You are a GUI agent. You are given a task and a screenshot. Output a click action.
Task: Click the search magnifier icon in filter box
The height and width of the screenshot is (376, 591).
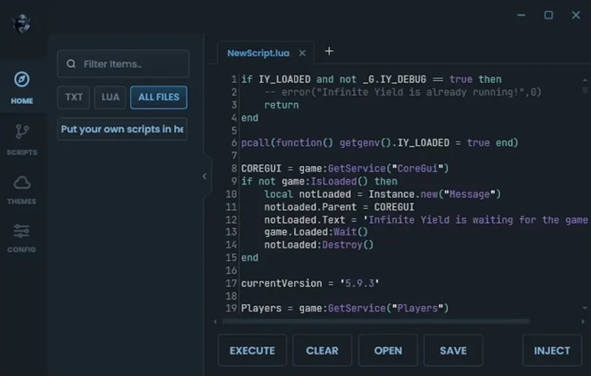pyautogui.click(x=71, y=63)
